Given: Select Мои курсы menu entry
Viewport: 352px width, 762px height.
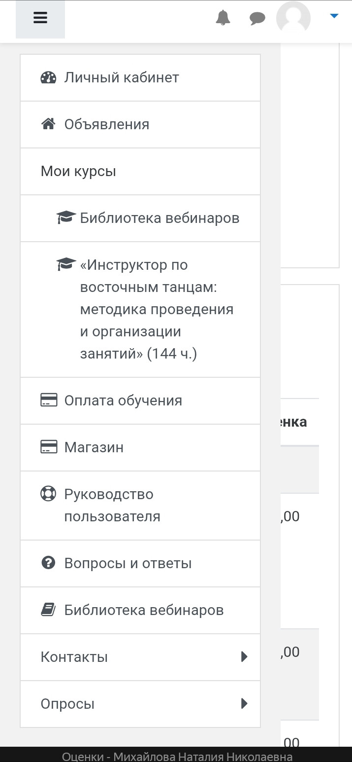Looking at the screenshot, I should pos(140,171).
